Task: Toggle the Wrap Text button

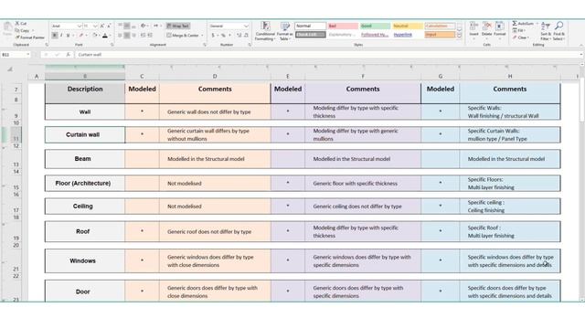Action: (178, 26)
